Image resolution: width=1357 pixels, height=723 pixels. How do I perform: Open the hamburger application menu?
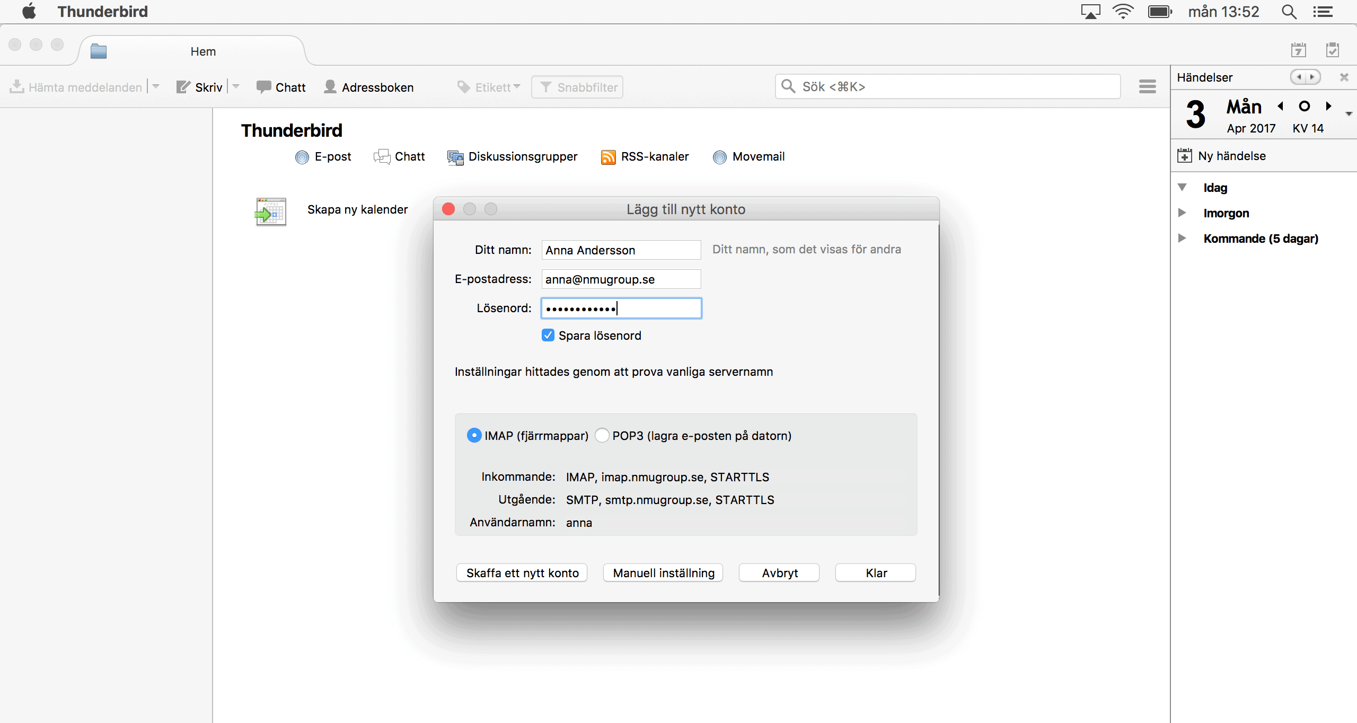[1148, 86]
